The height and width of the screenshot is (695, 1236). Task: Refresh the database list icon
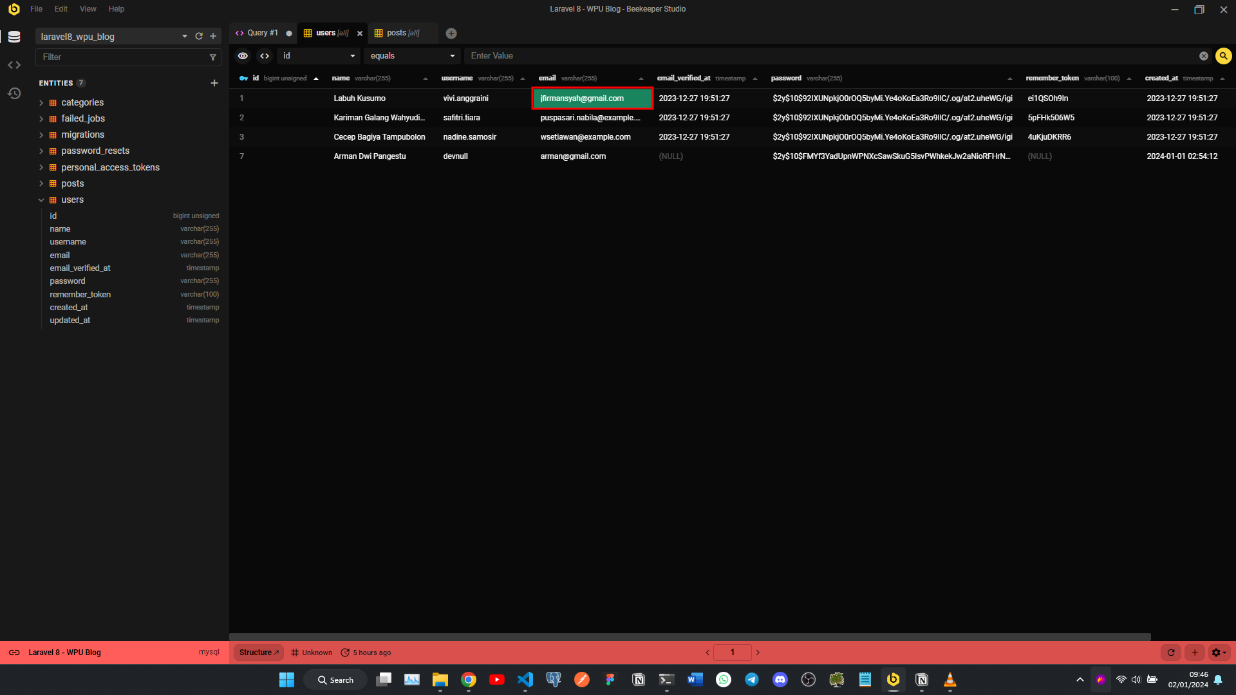(199, 37)
